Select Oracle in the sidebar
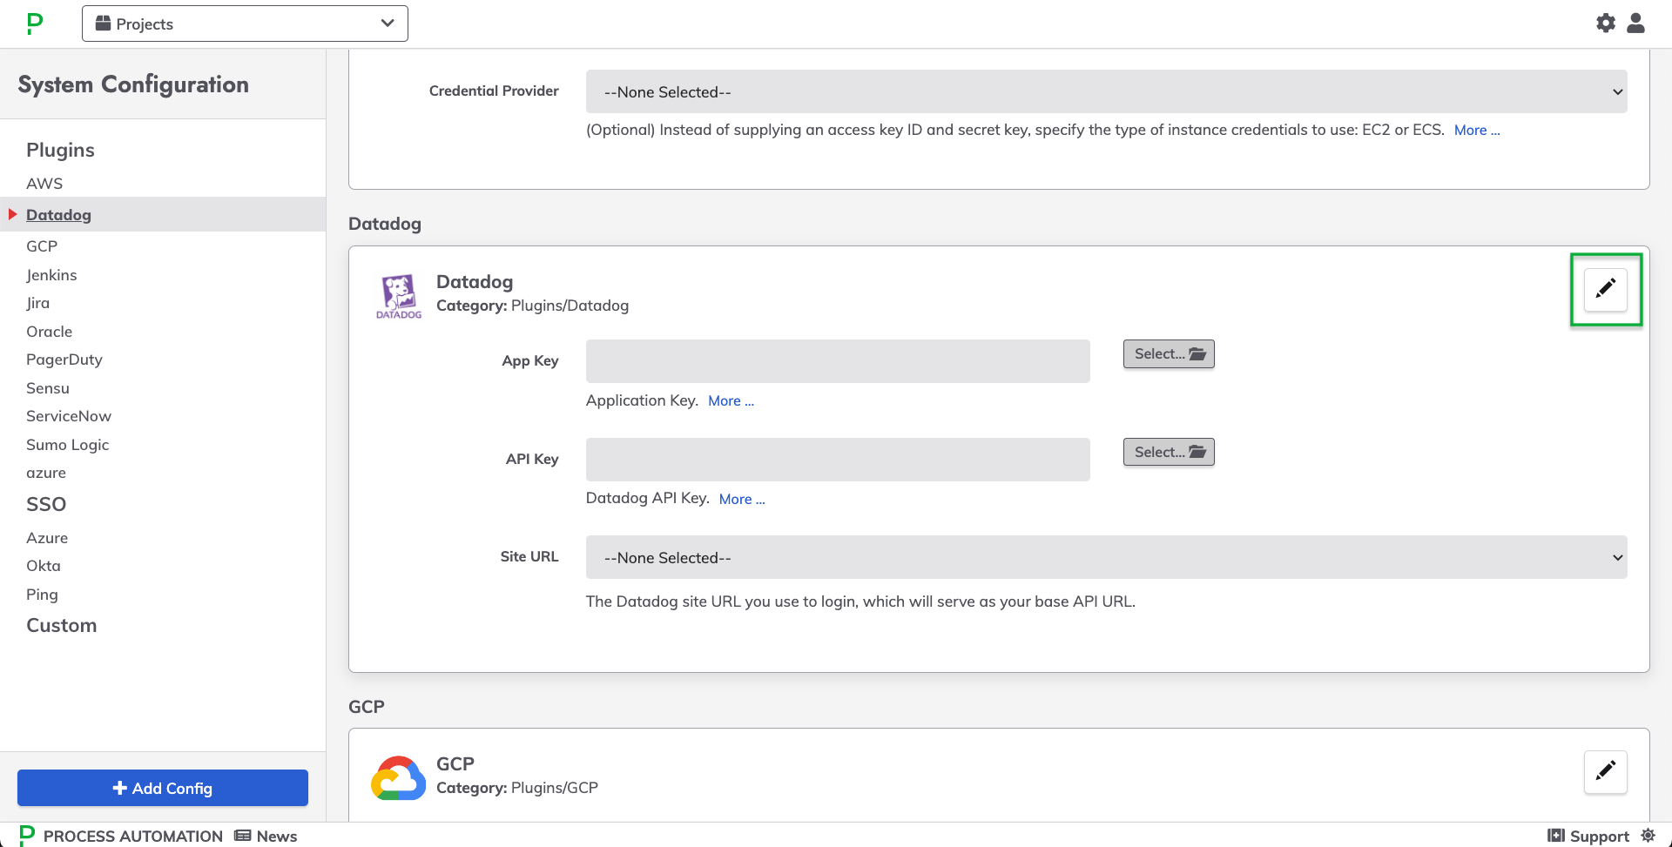Viewport: 1672px width, 847px height. click(x=49, y=332)
